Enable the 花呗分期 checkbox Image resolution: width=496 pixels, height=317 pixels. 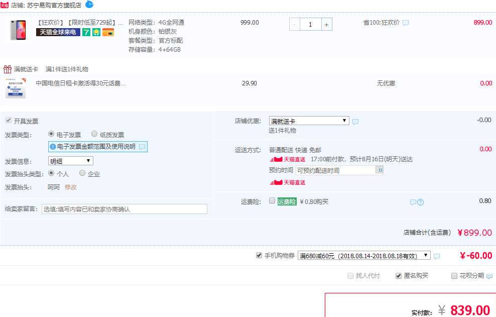(x=454, y=276)
